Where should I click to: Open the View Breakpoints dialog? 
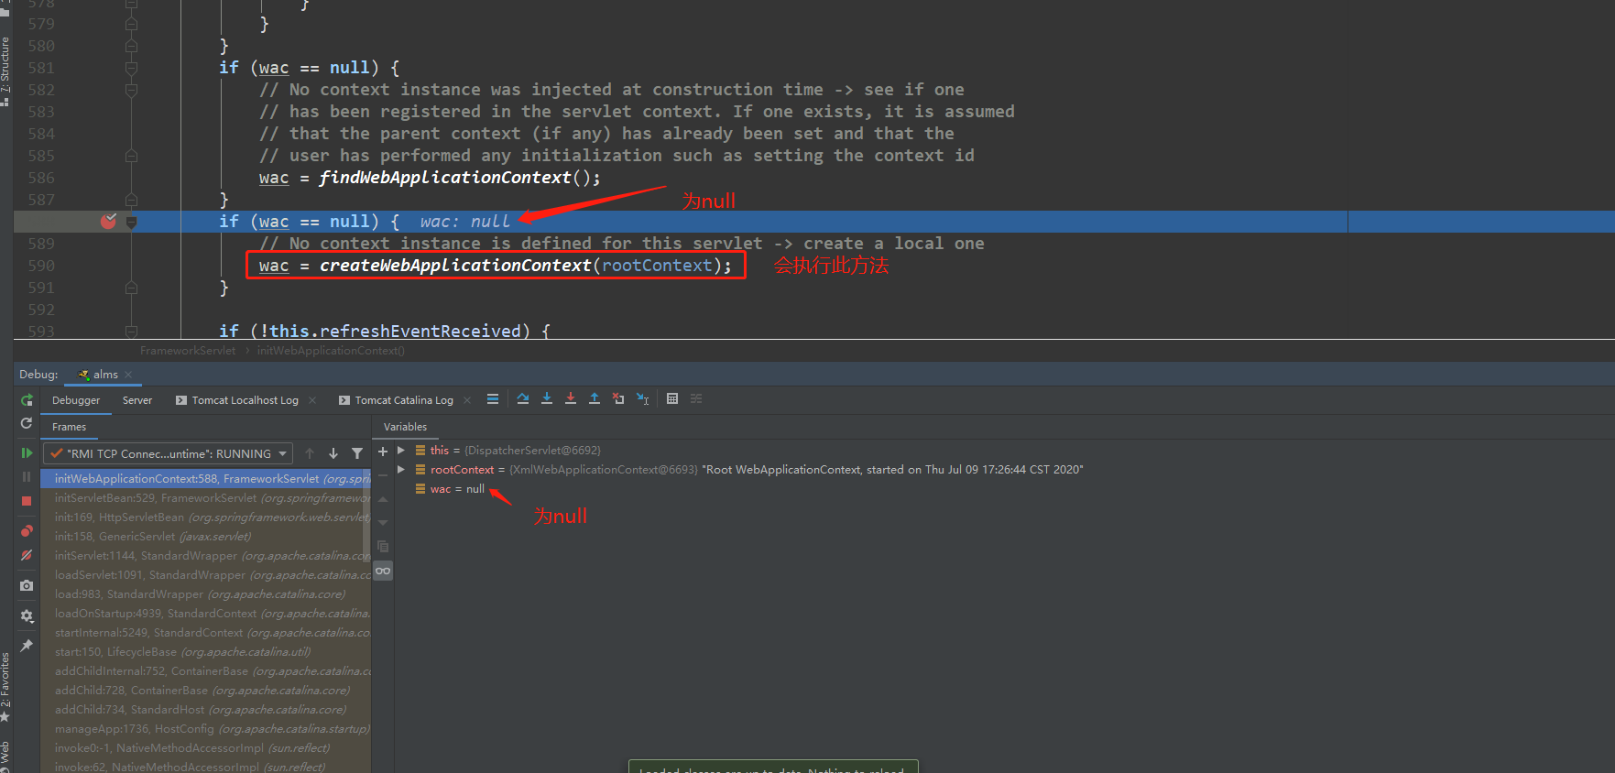(27, 531)
